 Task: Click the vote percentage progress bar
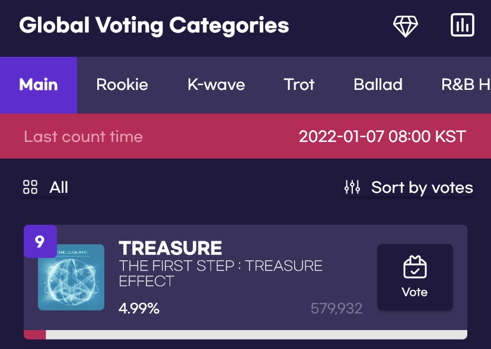point(245,334)
